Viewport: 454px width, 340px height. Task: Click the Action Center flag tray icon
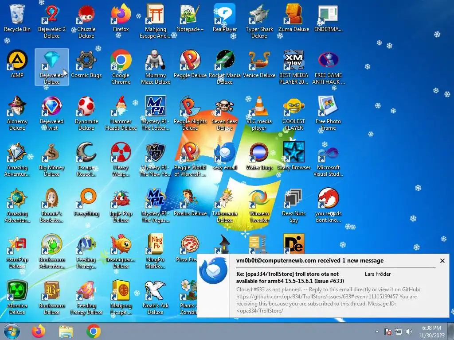(x=387, y=332)
